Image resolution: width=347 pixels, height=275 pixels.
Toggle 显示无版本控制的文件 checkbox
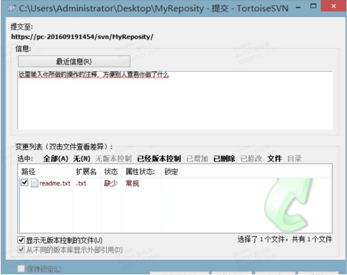pyautogui.click(x=21, y=240)
